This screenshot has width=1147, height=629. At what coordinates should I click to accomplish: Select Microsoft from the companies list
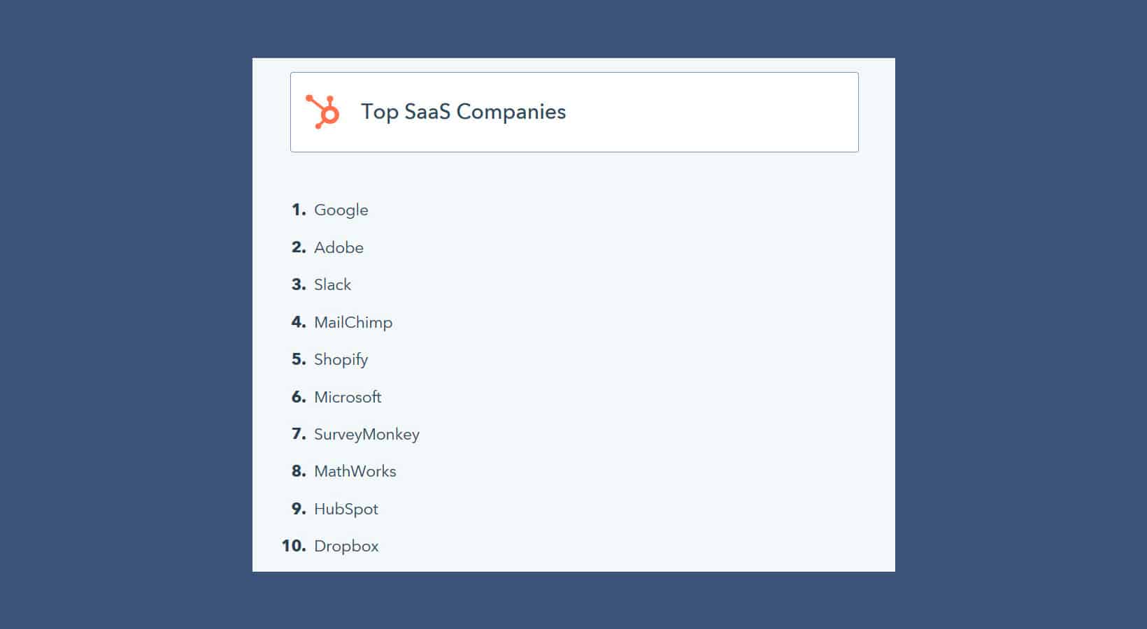tap(348, 397)
